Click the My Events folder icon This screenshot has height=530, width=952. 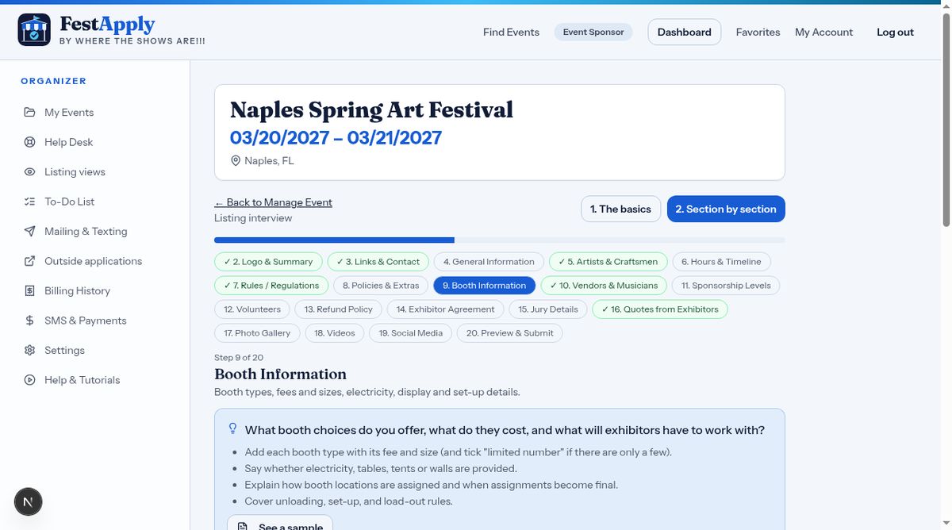point(30,113)
